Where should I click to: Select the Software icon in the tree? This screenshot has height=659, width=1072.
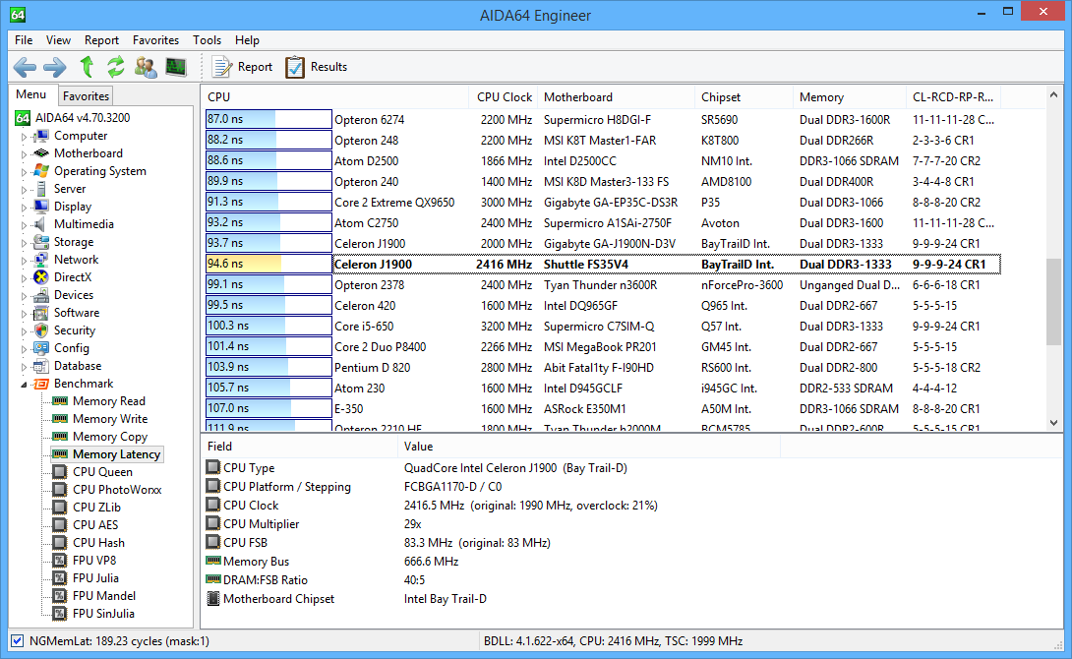(x=41, y=313)
